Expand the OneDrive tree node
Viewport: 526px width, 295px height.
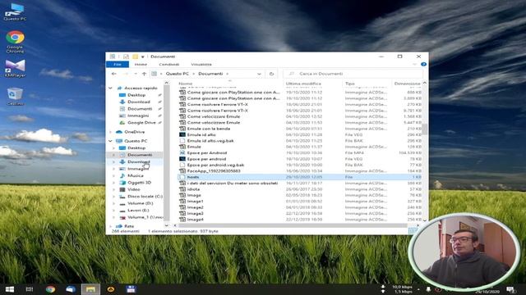[x=110, y=132]
